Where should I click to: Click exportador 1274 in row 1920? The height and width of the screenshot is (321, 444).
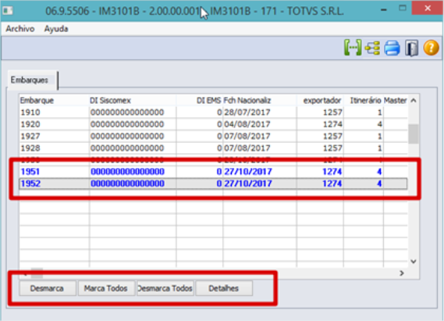332,124
